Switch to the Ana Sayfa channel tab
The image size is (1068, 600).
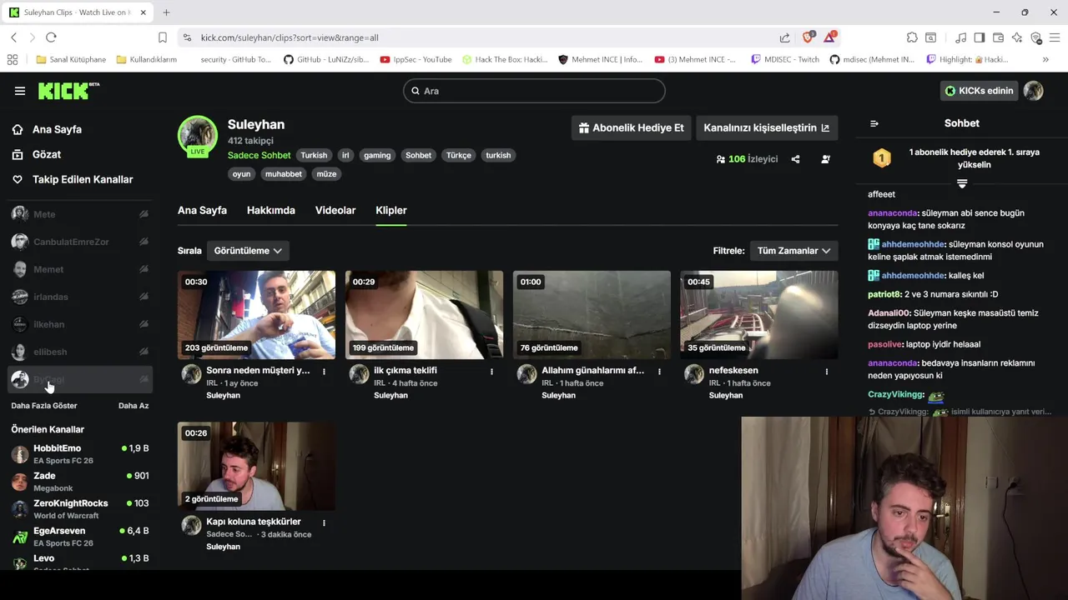coord(202,210)
